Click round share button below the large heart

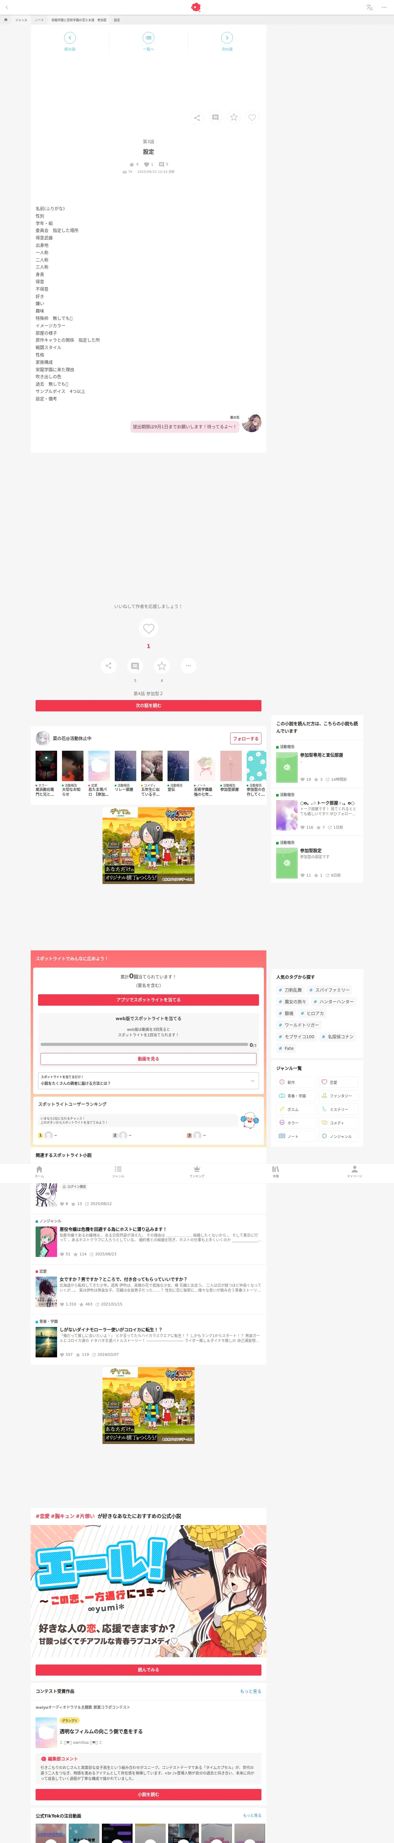click(x=108, y=666)
